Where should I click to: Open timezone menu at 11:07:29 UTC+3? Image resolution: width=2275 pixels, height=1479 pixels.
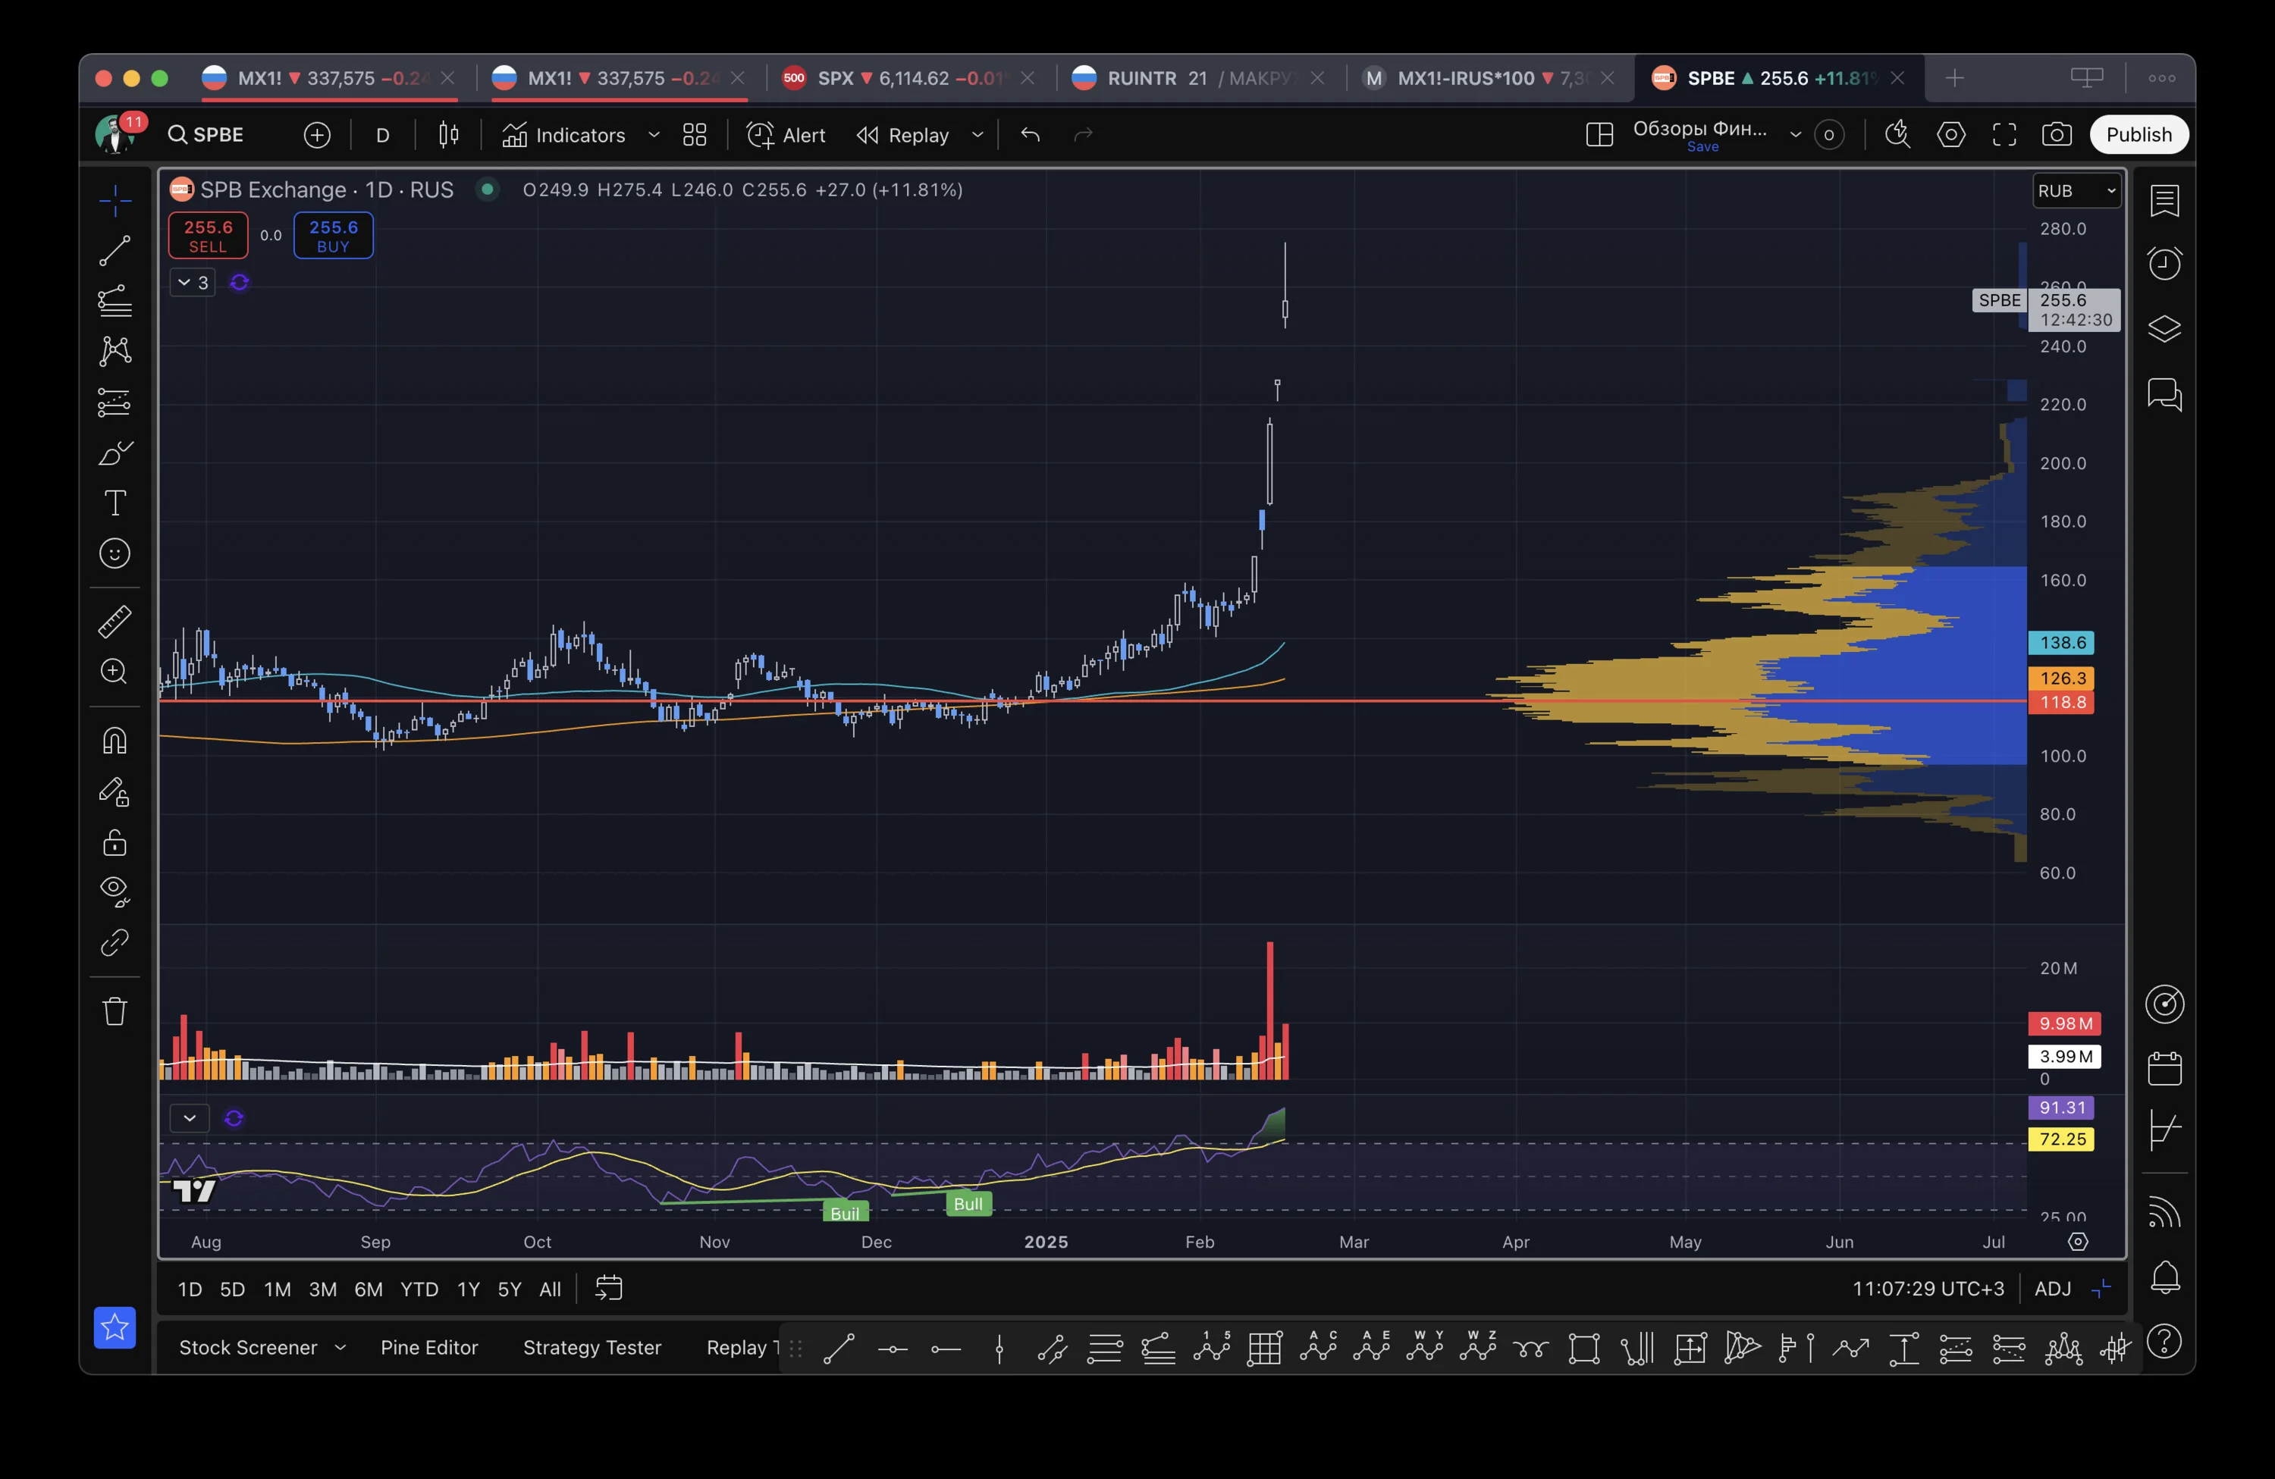point(1928,1289)
